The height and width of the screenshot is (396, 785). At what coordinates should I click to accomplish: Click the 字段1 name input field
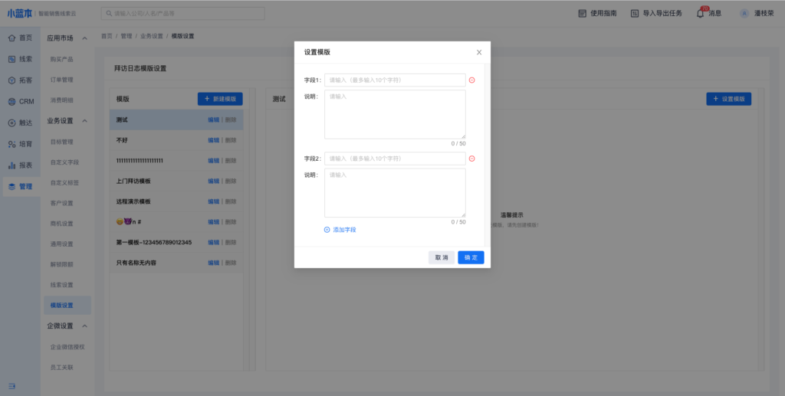(x=395, y=80)
